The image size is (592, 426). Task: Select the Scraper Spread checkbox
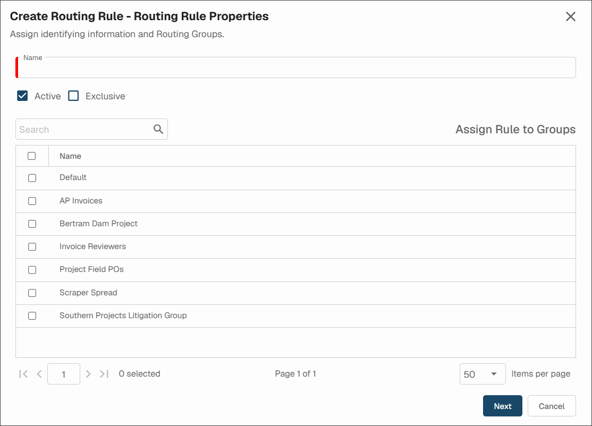(x=32, y=293)
